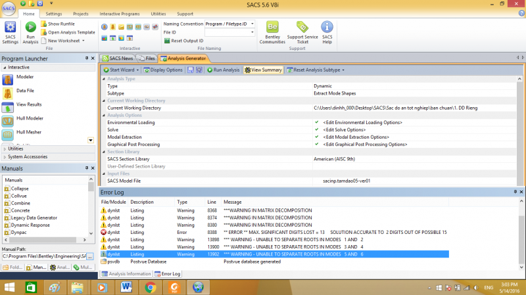Screen dimensions: 526x295
Task: Click the yellow chart icon in Interactive group
Action: pos(121,27)
